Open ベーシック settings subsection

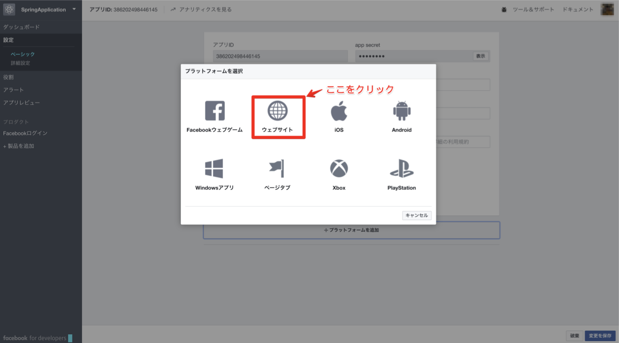(22, 54)
